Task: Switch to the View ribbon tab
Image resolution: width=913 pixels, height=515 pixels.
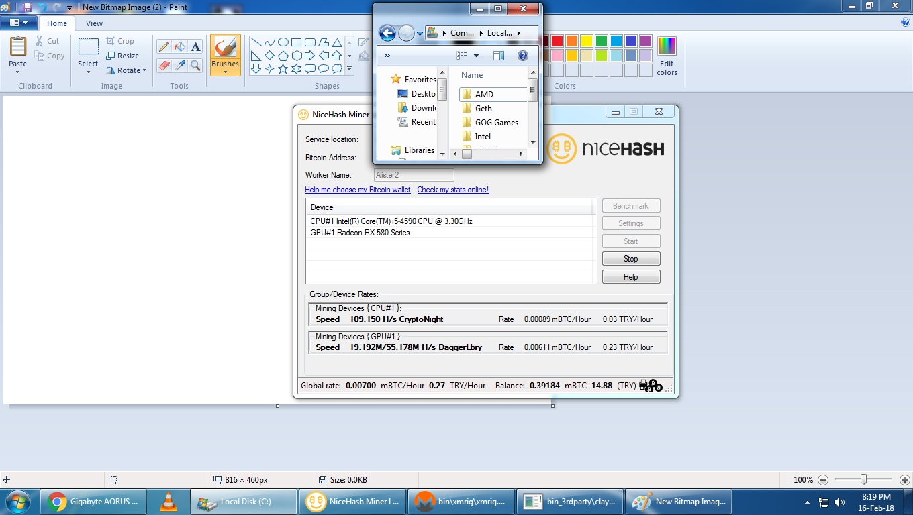Action: coord(94,23)
